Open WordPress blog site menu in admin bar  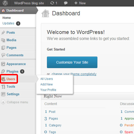click(x=29, y=3)
